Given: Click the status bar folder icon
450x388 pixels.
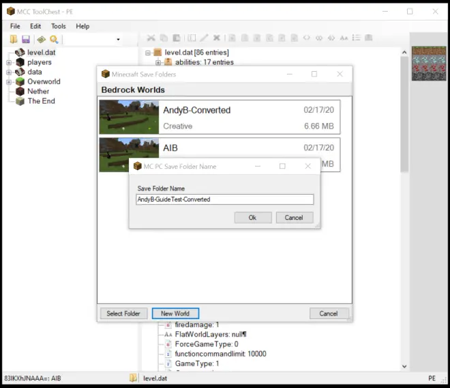Looking at the screenshot, I should tap(133, 378).
